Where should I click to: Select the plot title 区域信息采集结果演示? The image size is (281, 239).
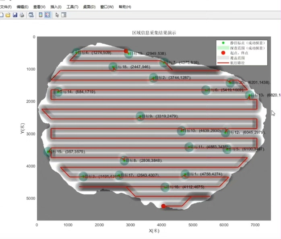tap(154, 33)
